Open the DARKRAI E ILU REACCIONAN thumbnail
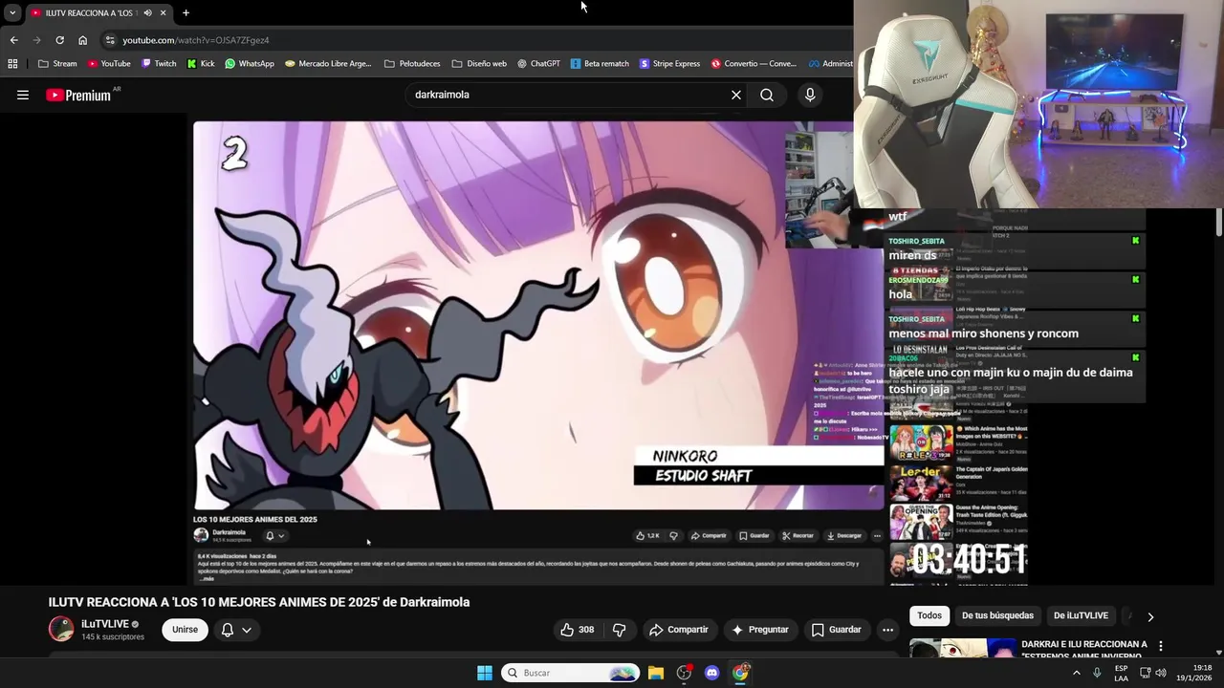Viewport: 1224px width, 688px height. tap(962, 648)
